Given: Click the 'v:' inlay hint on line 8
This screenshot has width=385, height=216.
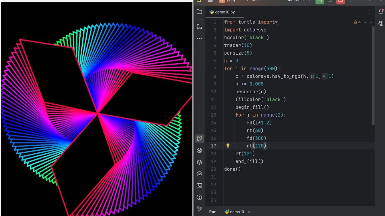Looking at the screenshot, I should [x=325, y=76].
